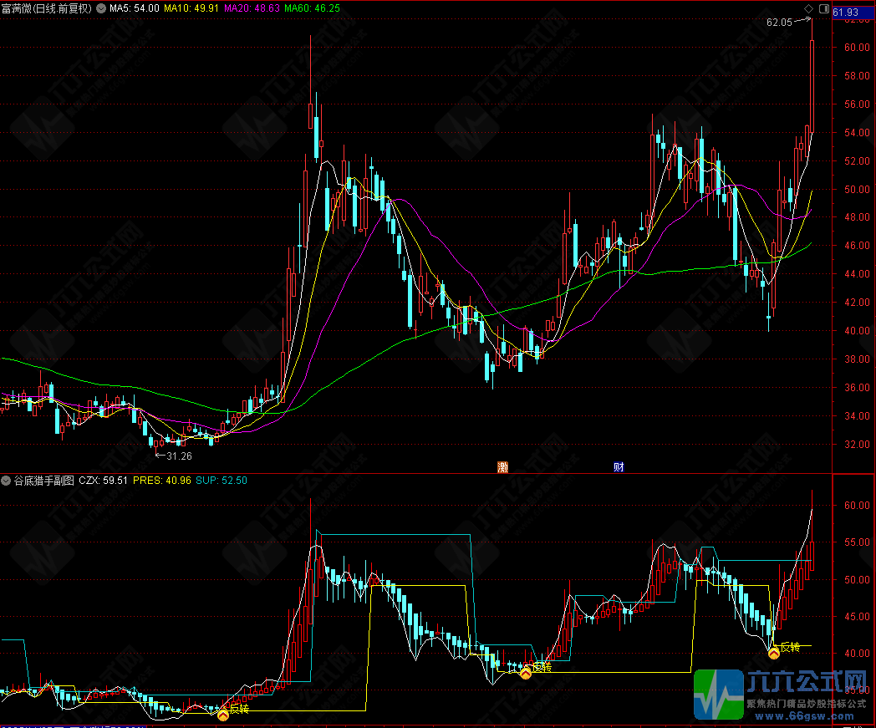
Task: Click the 50.00 price axis label in main chart
Action: (857, 190)
